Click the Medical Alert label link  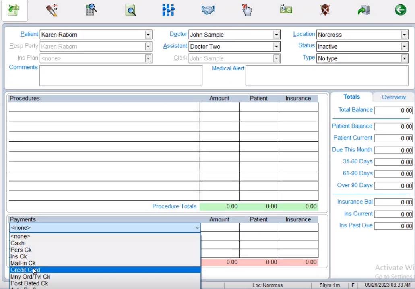click(228, 68)
